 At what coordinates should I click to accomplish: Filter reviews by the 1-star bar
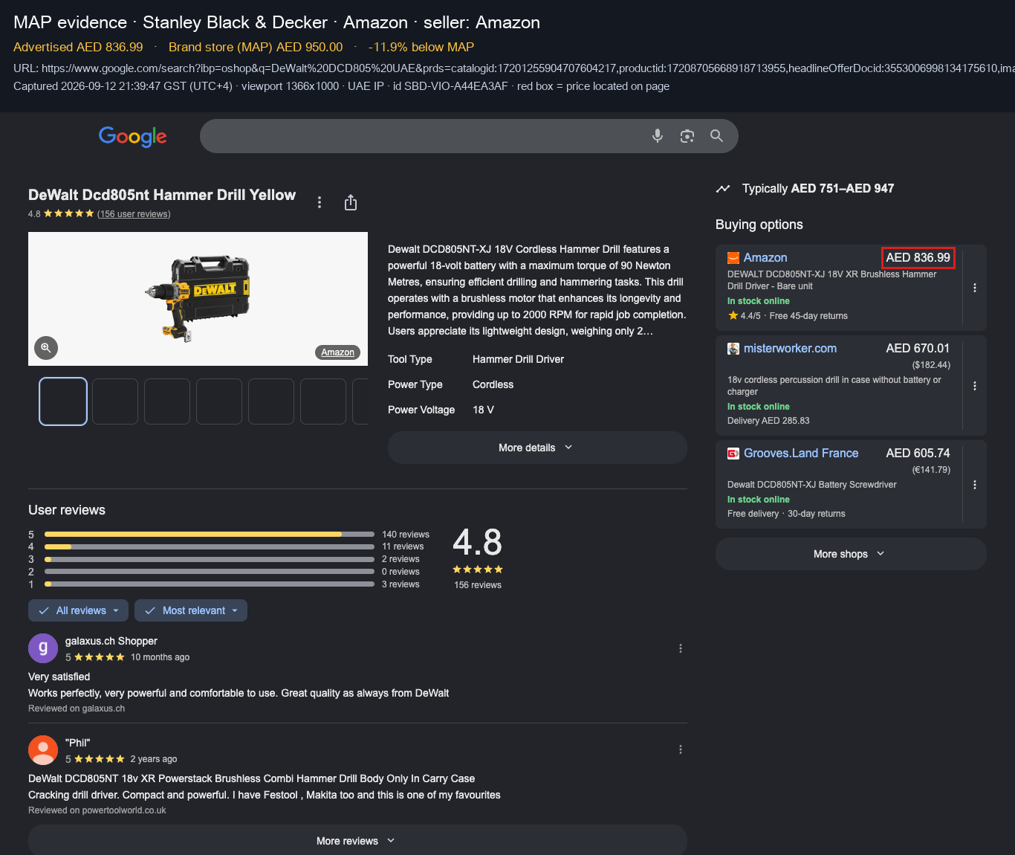tap(210, 584)
